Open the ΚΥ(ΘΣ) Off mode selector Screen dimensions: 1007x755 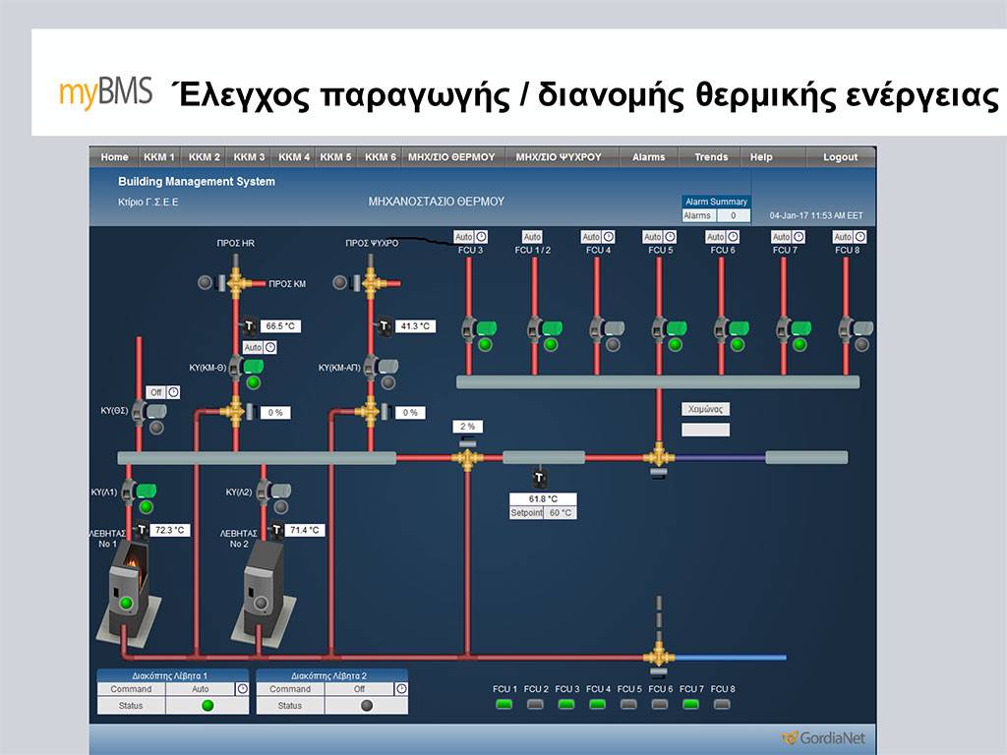pos(155,392)
